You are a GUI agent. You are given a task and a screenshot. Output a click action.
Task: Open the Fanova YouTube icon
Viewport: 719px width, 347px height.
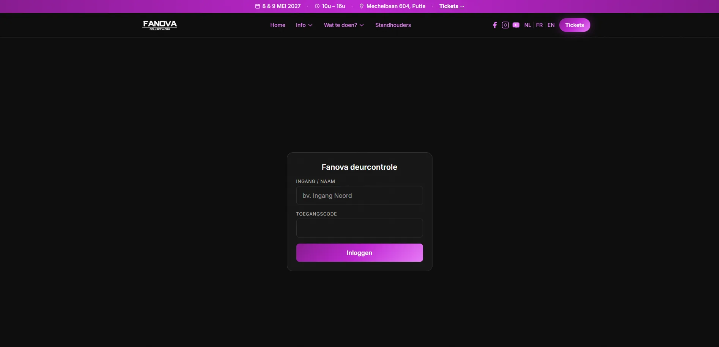click(516, 25)
